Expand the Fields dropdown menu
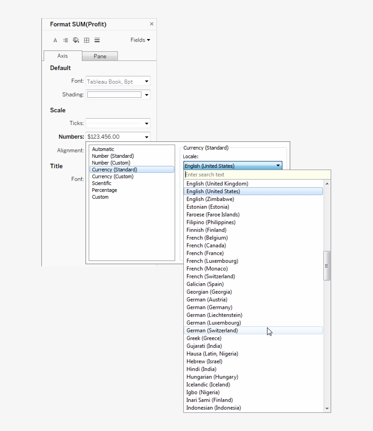This screenshot has width=373, height=431. pyautogui.click(x=140, y=40)
